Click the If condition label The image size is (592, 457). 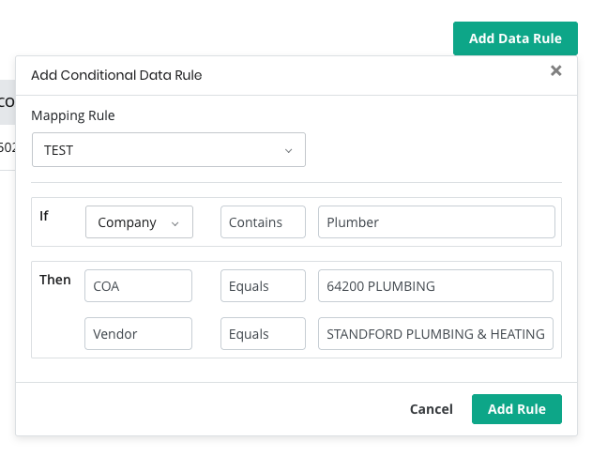(44, 216)
